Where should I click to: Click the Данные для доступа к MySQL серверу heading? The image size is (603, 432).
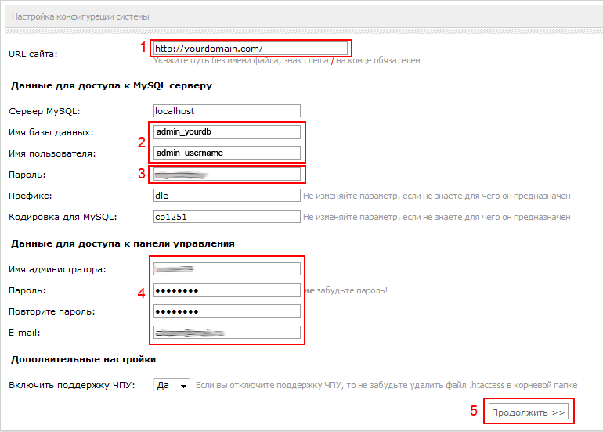point(110,85)
